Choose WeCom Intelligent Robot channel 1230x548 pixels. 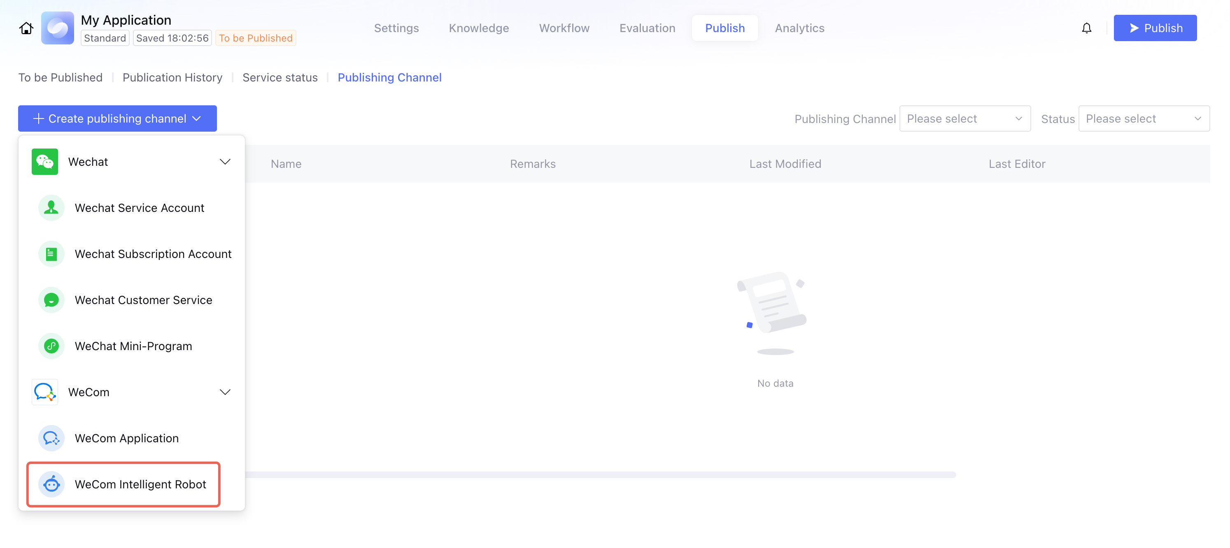click(x=140, y=484)
